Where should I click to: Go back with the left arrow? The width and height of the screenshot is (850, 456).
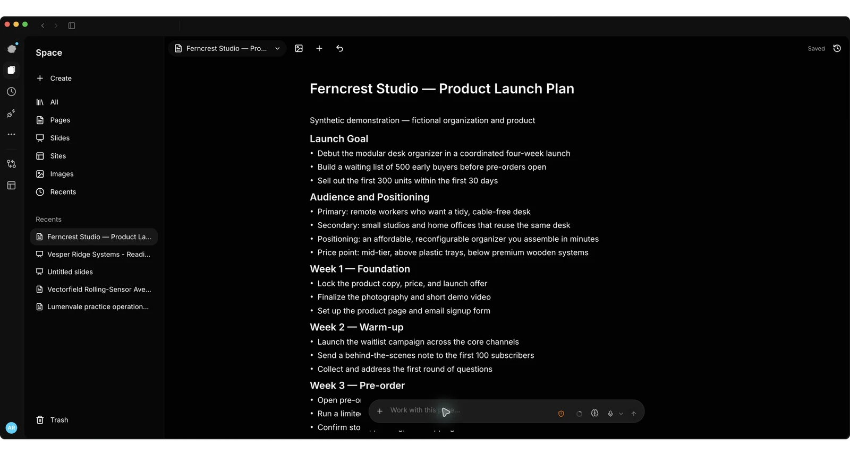[x=42, y=25]
